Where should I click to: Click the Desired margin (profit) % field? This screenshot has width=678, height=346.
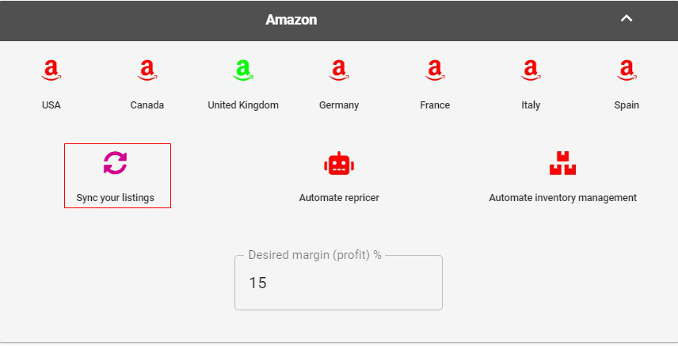point(338,283)
